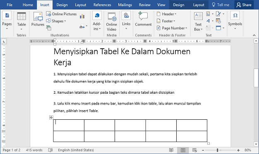Click the Tell me search box
This screenshot has width=259, height=154.
point(221,5)
